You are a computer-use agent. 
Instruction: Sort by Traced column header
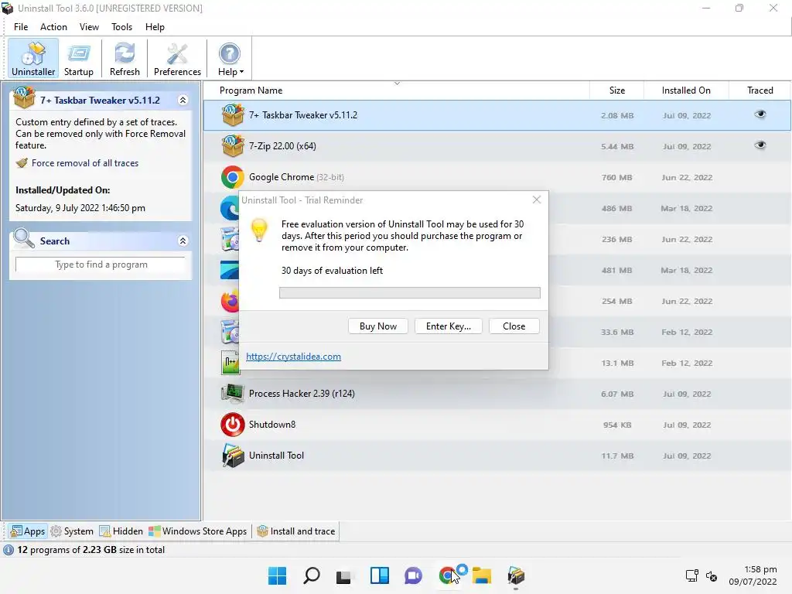760,90
